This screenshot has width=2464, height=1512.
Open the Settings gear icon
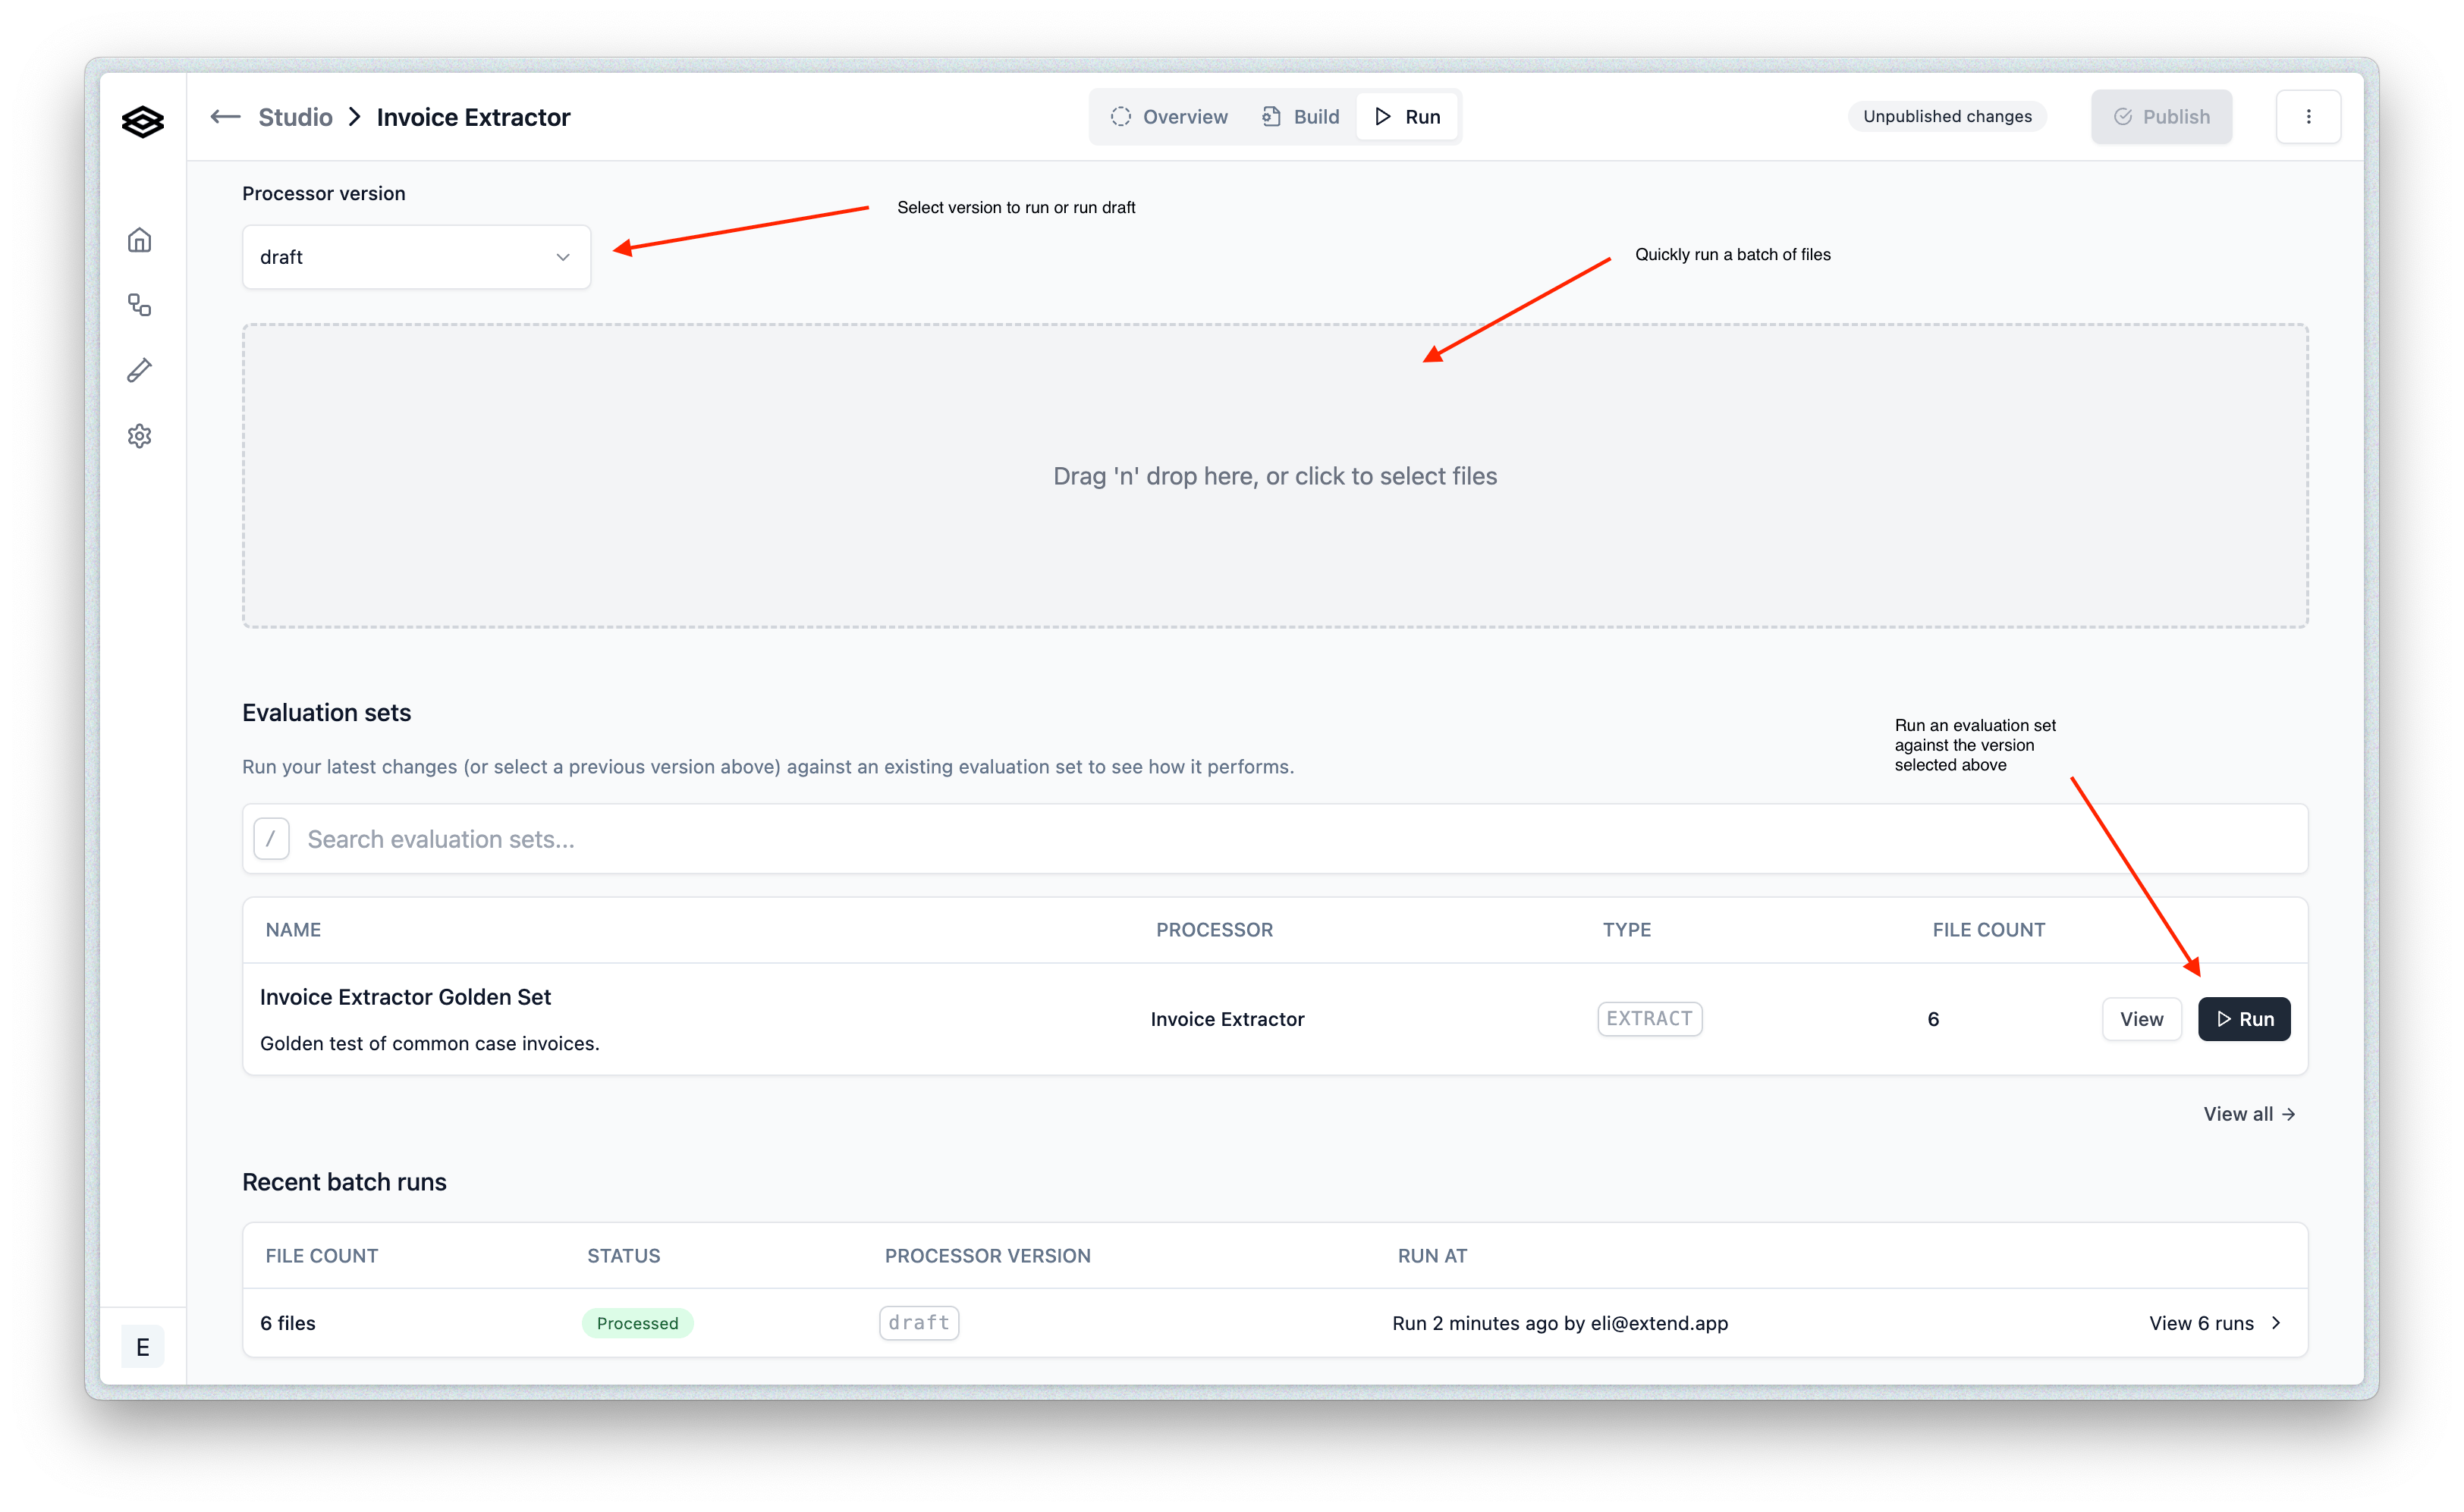(x=140, y=436)
